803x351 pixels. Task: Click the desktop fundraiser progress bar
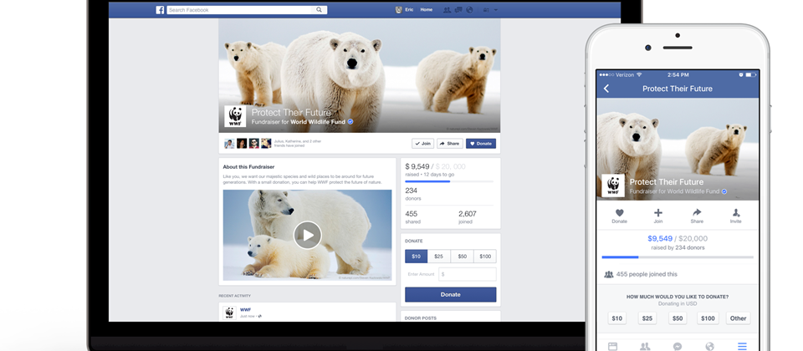[x=449, y=181]
